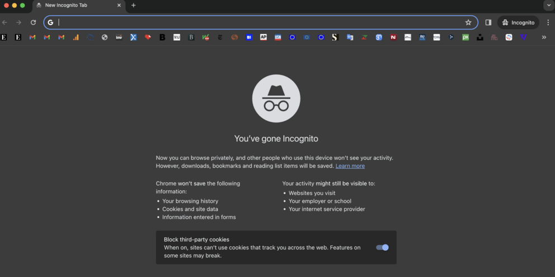This screenshot has width=555, height=277.
Task: Open the BQ bookmark icon
Action: tap(422, 37)
